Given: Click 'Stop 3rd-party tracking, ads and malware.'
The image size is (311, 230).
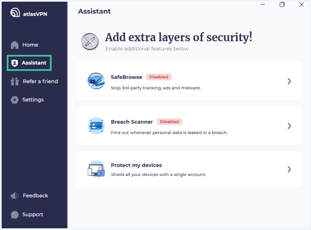Looking at the screenshot, I should pos(156,88).
